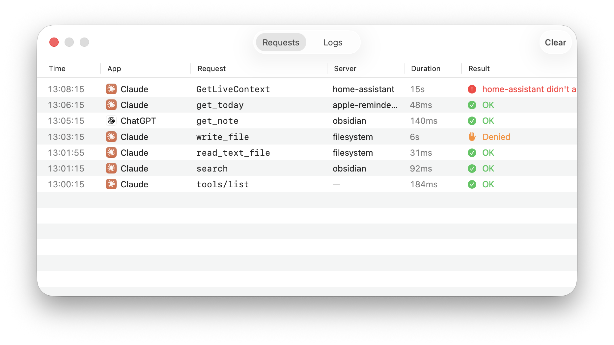The image size is (614, 345).
Task: Click the 92ms duration value
Action: click(421, 169)
